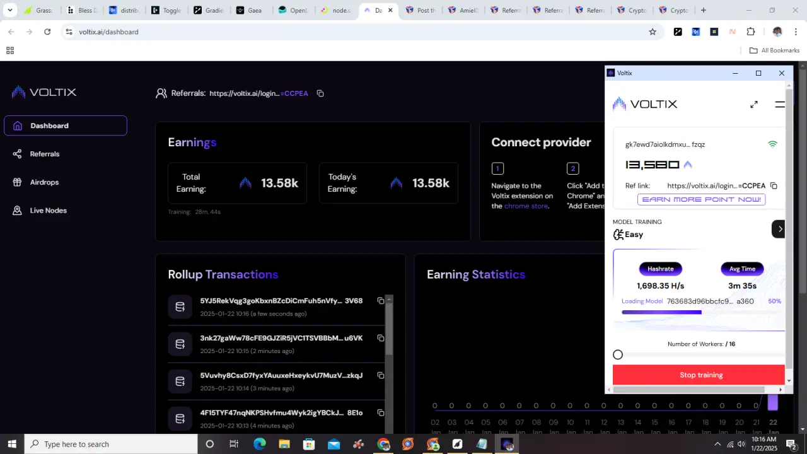The width and height of the screenshot is (807, 454).
Task: Switch to the Grass browser tab
Action: click(38, 10)
